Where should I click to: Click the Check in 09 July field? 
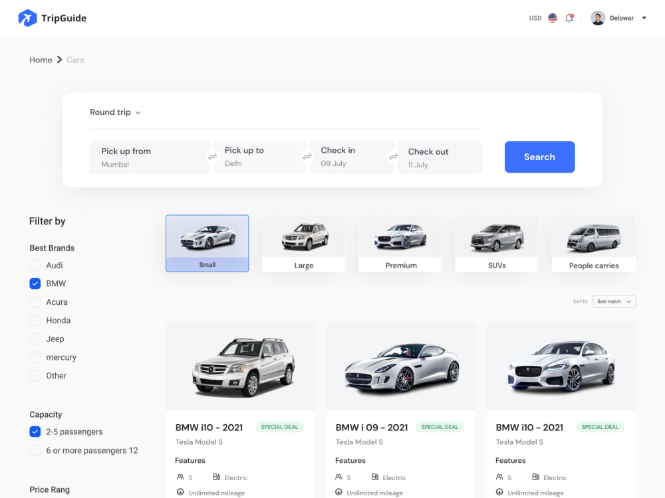[x=352, y=157]
